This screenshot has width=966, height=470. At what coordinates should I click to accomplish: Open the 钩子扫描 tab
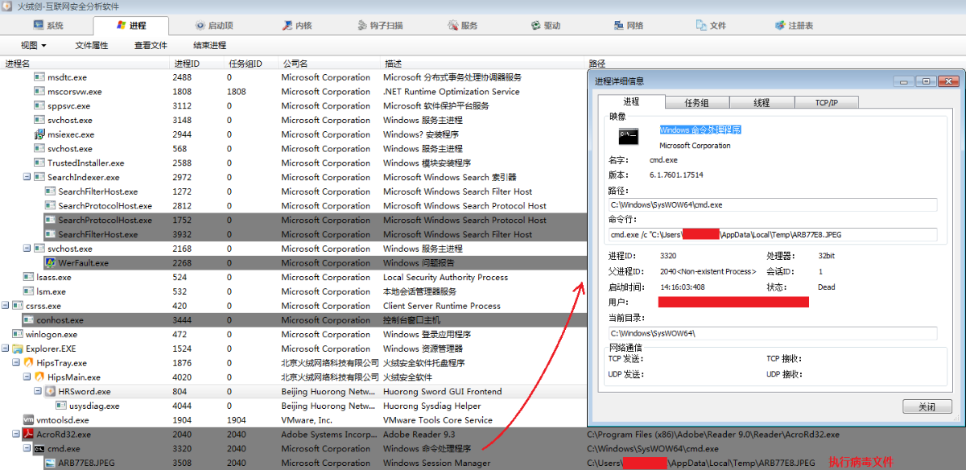point(381,26)
